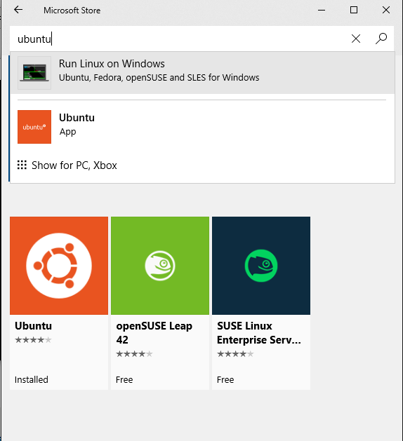The image size is (403, 441).
Task: Open Show for PC, Xbox filter
Action: [67, 165]
